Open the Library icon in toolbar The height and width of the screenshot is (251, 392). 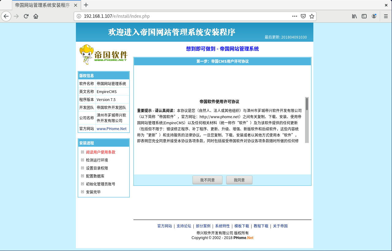[354, 16]
